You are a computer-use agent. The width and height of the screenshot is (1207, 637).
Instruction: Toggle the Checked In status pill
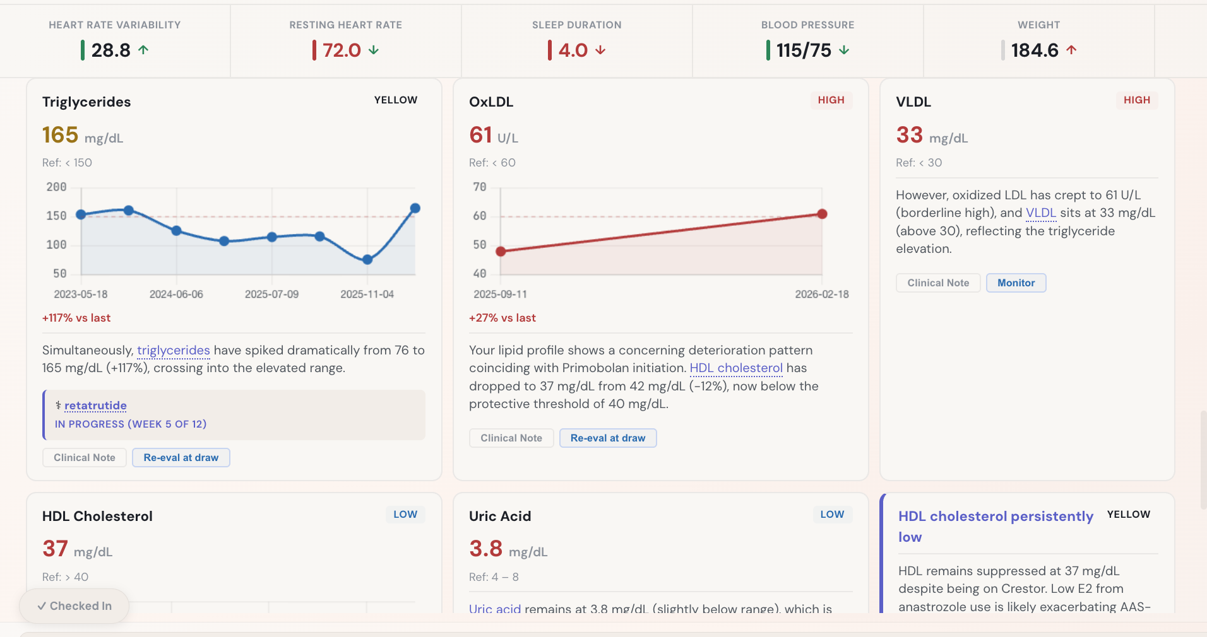pyautogui.click(x=74, y=606)
